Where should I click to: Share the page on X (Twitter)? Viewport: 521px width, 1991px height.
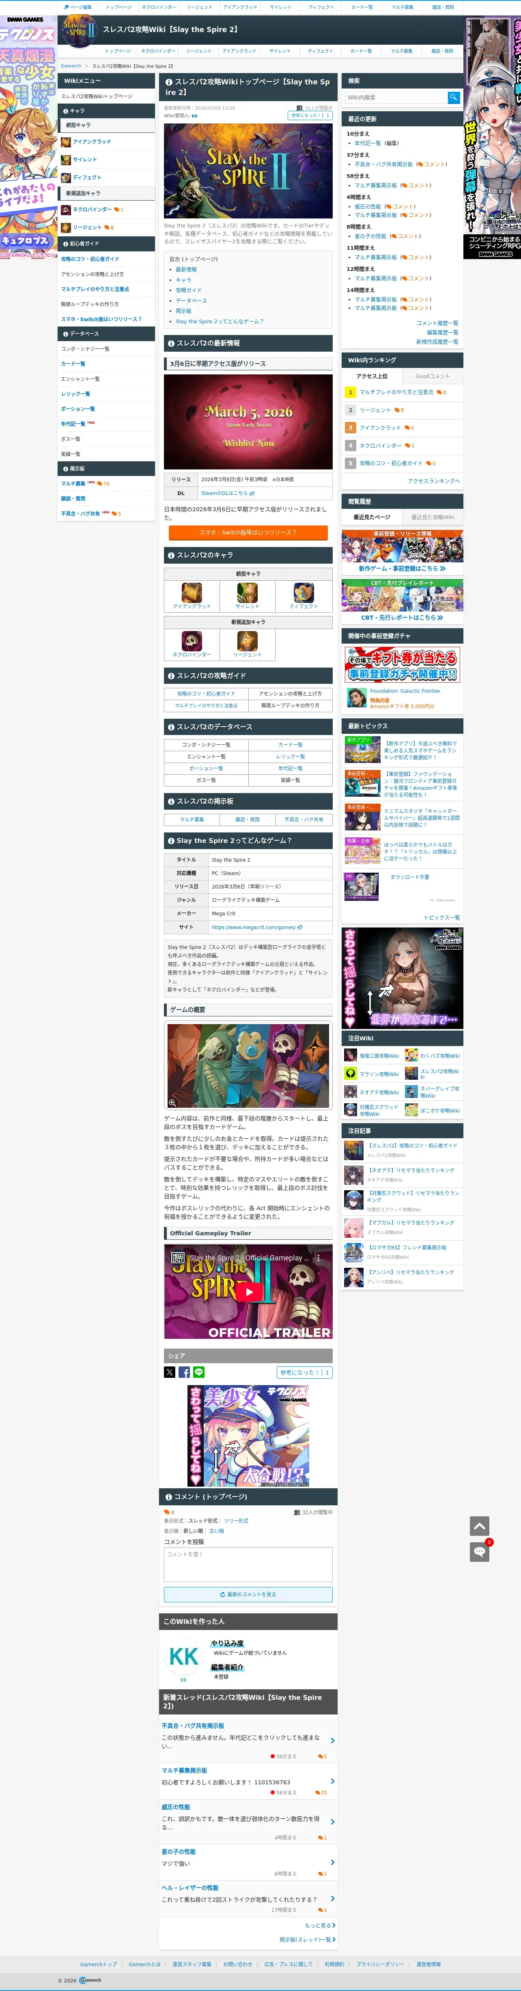pyautogui.click(x=170, y=1372)
